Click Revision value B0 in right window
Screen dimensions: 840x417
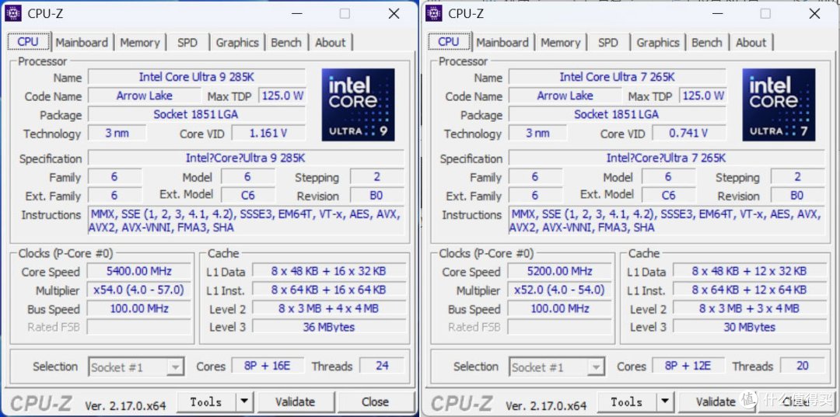[797, 196]
